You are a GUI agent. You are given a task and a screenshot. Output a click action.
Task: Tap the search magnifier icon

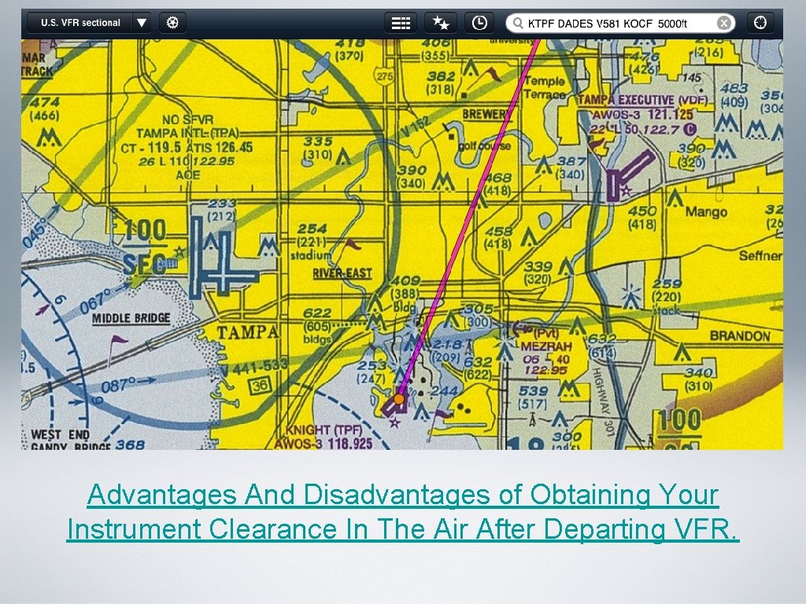pyautogui.click(x=518, y=23)
